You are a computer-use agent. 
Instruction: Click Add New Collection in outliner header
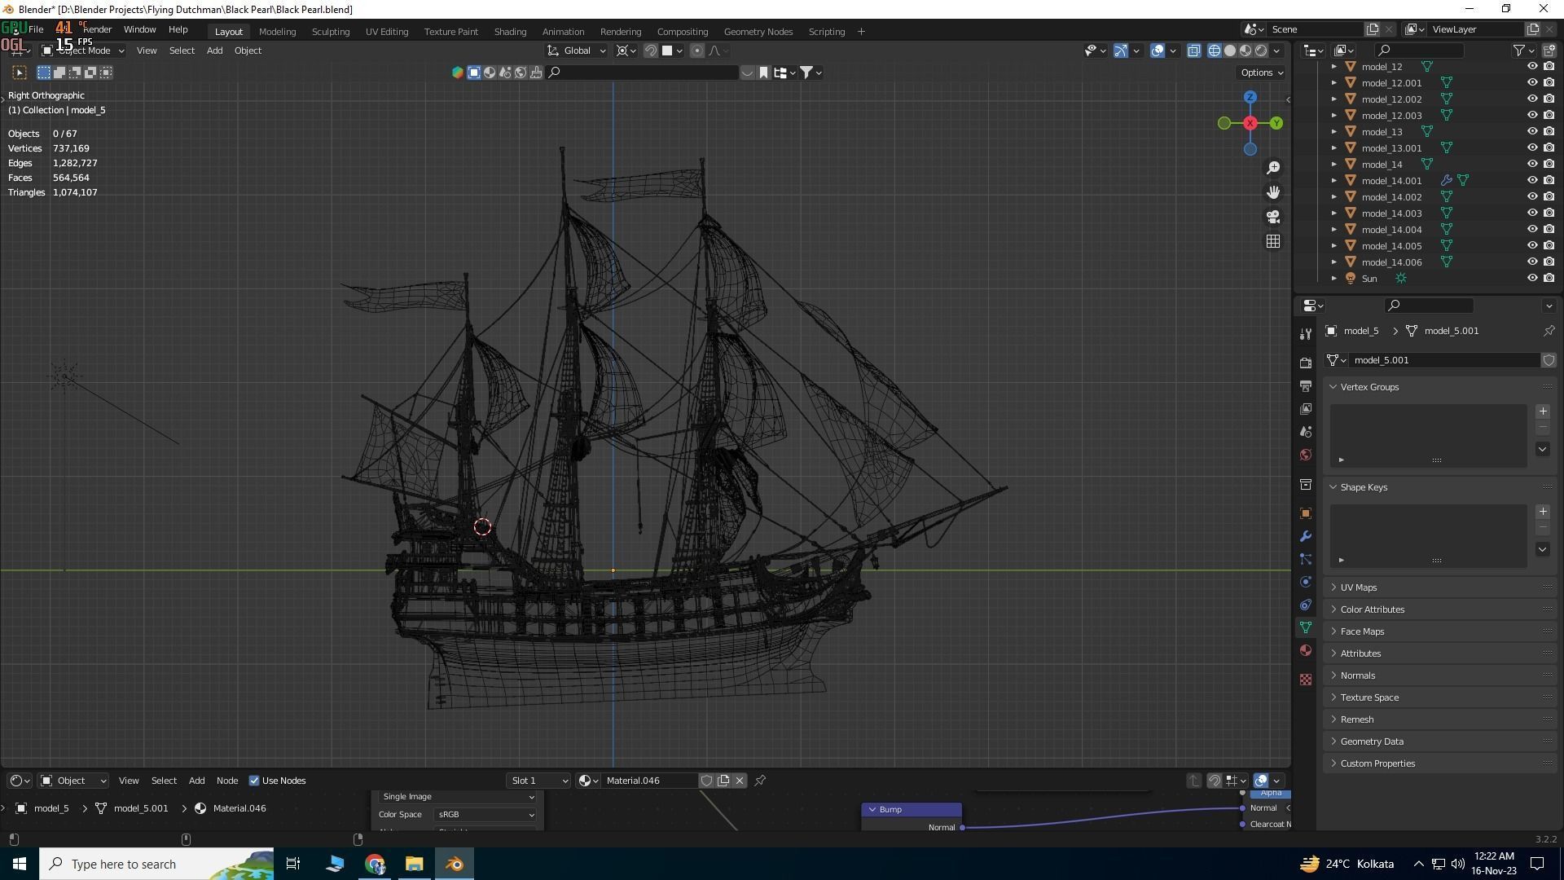[x=1549, y=51]
